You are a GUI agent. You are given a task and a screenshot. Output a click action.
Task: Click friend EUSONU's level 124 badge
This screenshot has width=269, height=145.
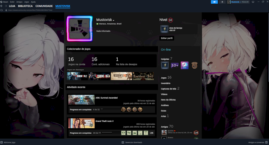pyautogui.click(x=196, y=133)
